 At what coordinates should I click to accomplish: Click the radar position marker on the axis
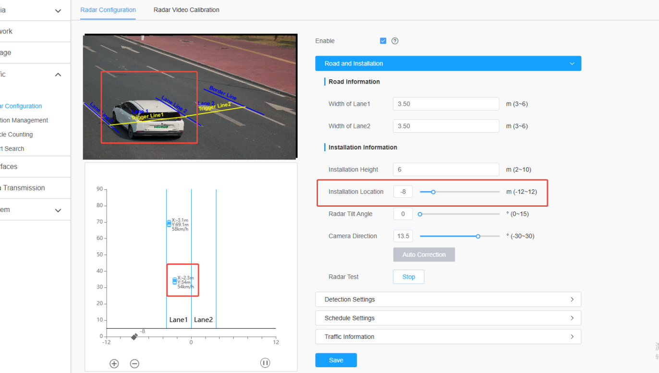134,337
